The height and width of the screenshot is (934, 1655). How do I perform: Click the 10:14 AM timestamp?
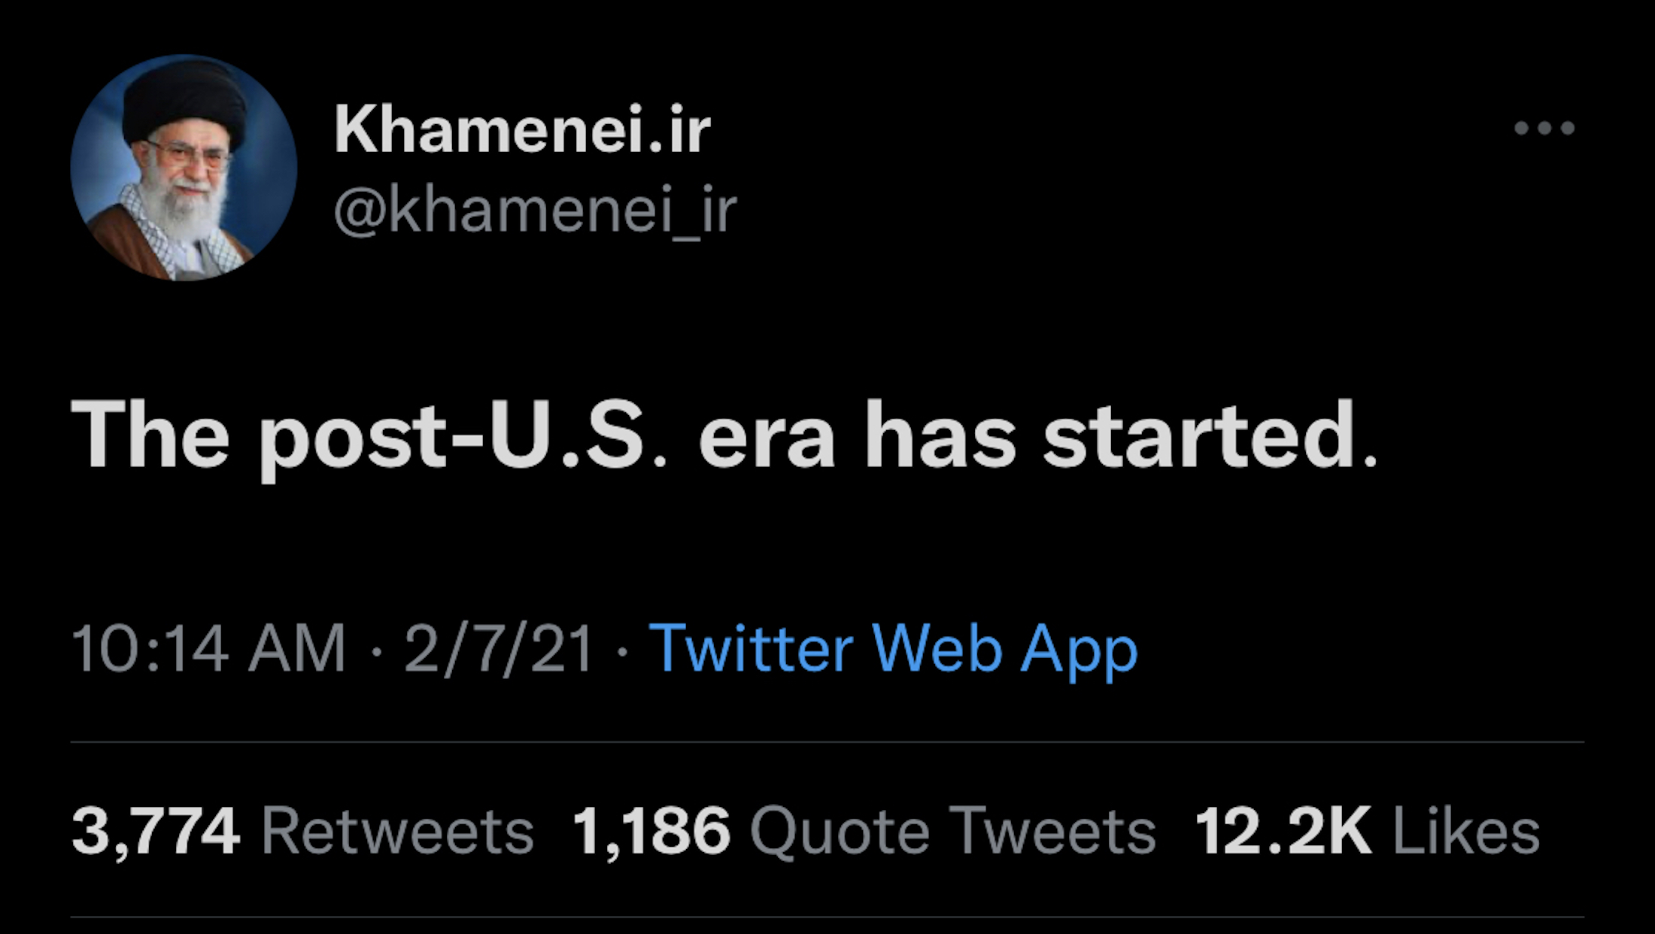pos(208,648)
